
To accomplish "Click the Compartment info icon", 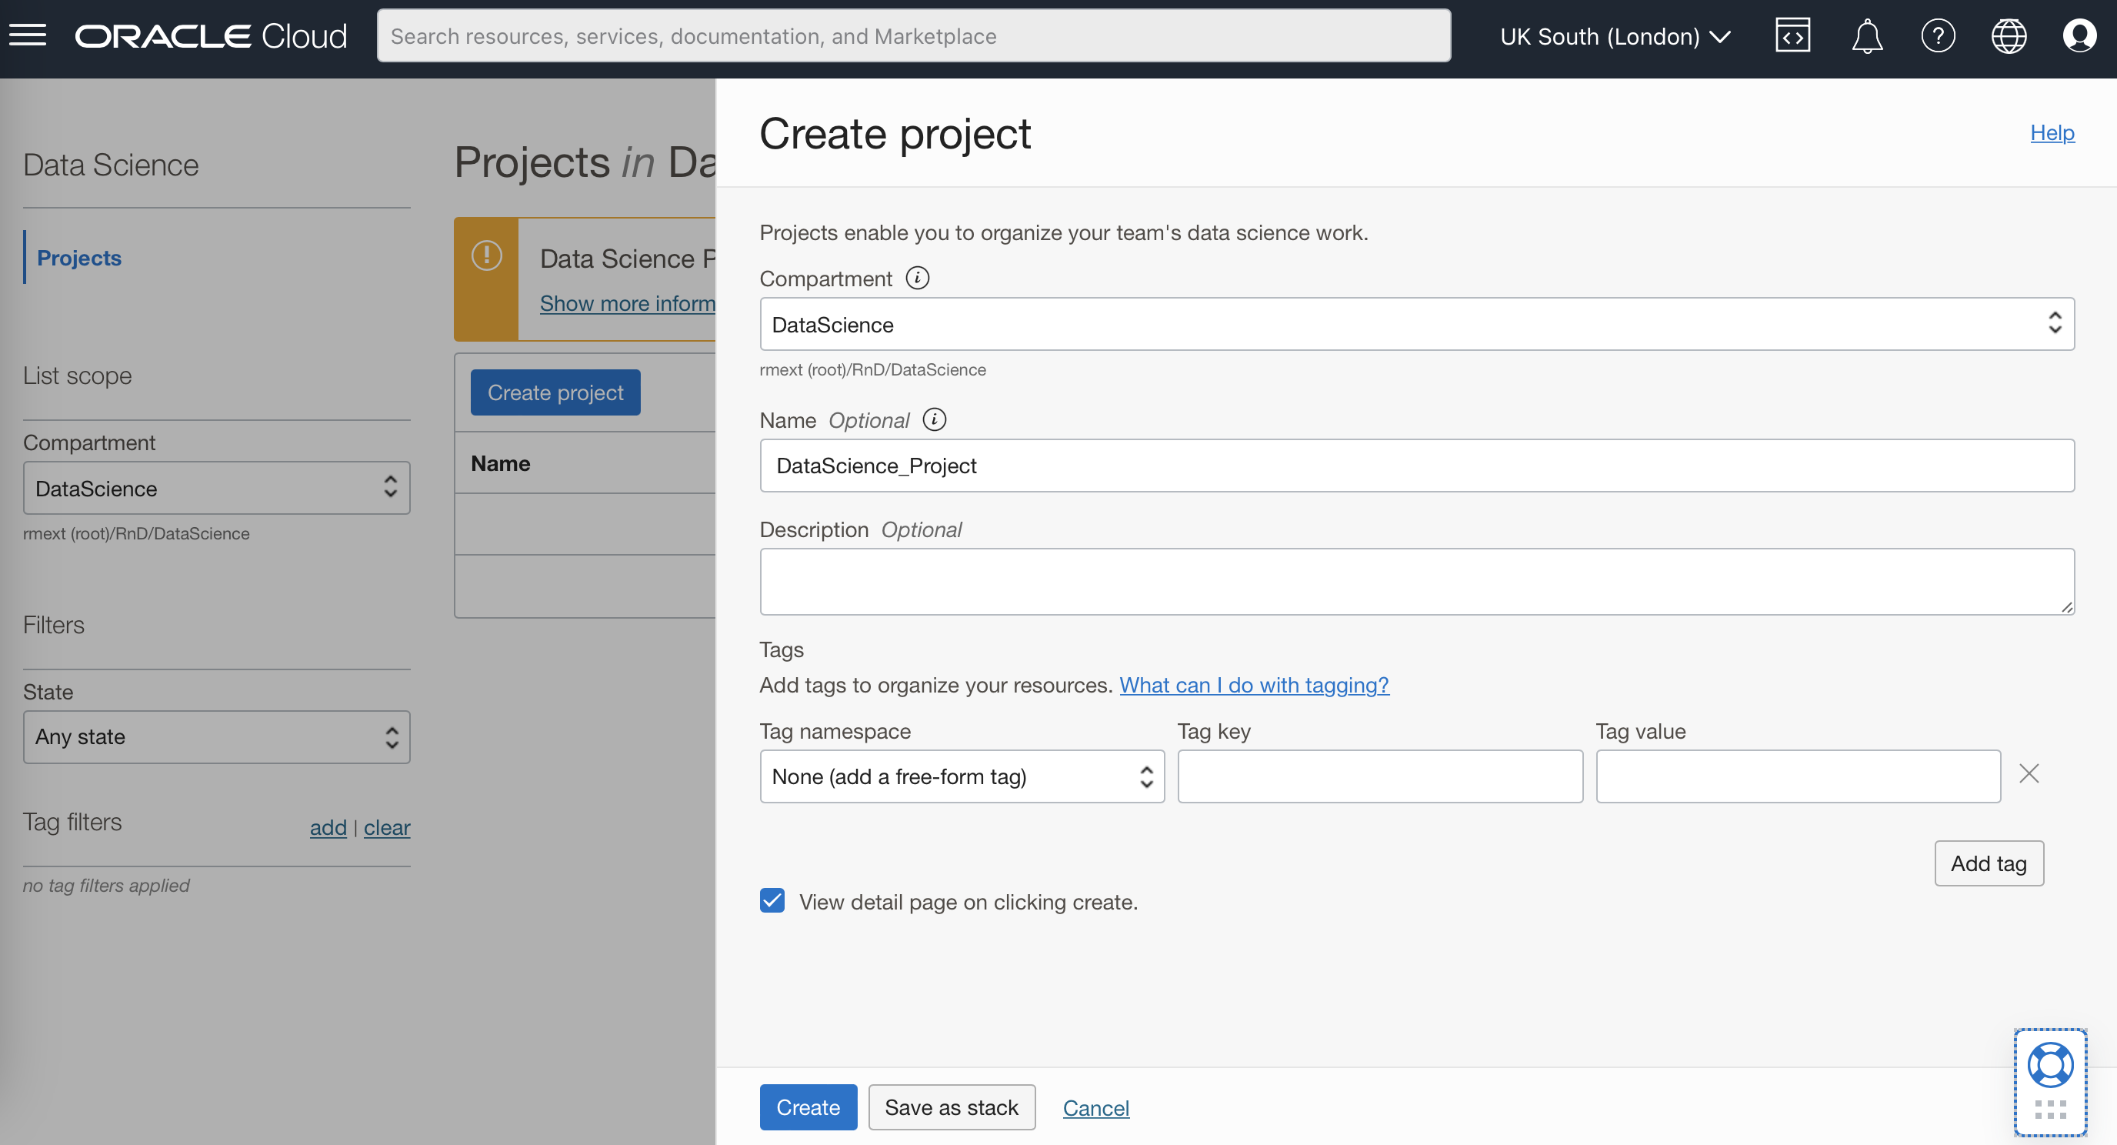I will coord(917,278).
